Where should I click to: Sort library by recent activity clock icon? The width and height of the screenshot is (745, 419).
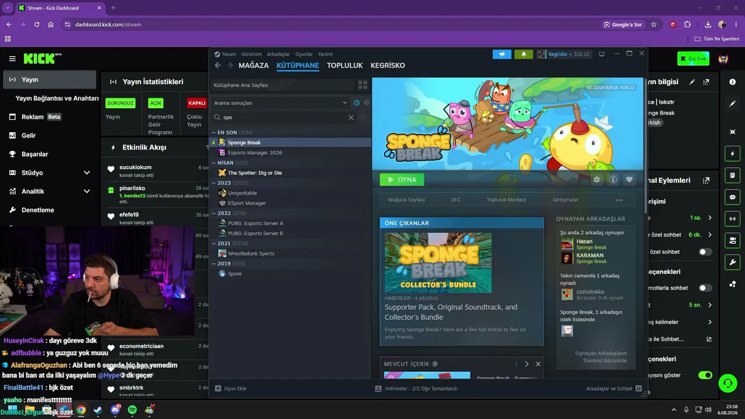pyautogui.click(x=357, y=103)
